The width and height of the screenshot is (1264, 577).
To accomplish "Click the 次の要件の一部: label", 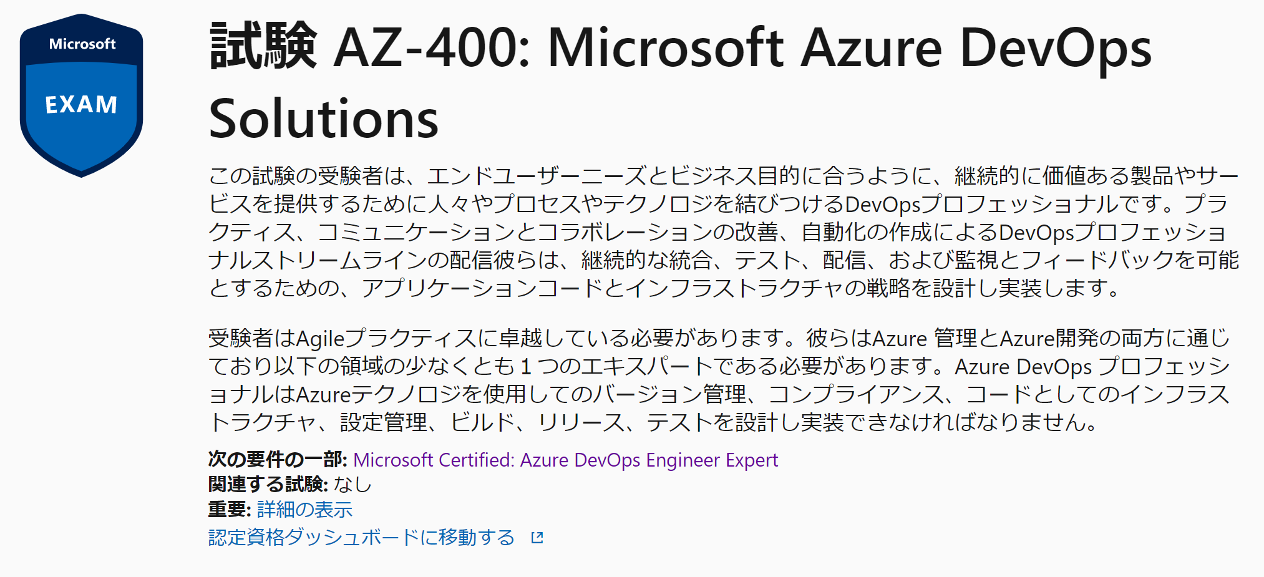I will click(278, 460).
